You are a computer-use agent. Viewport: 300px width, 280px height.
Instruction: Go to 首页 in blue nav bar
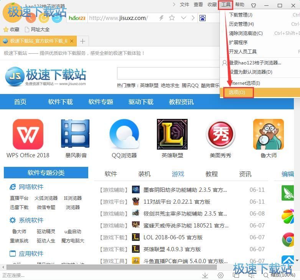tap(20, 102)
